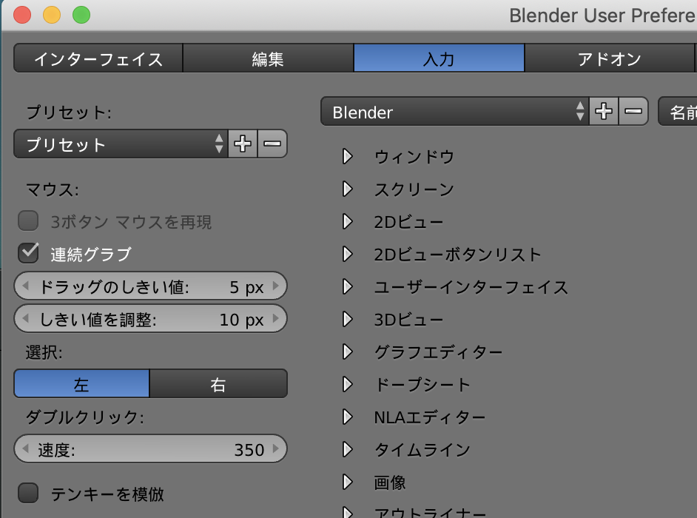697x518 pixels.
Task: Remove keymap configuration with minus icon next to Blender
Action: 633,111
